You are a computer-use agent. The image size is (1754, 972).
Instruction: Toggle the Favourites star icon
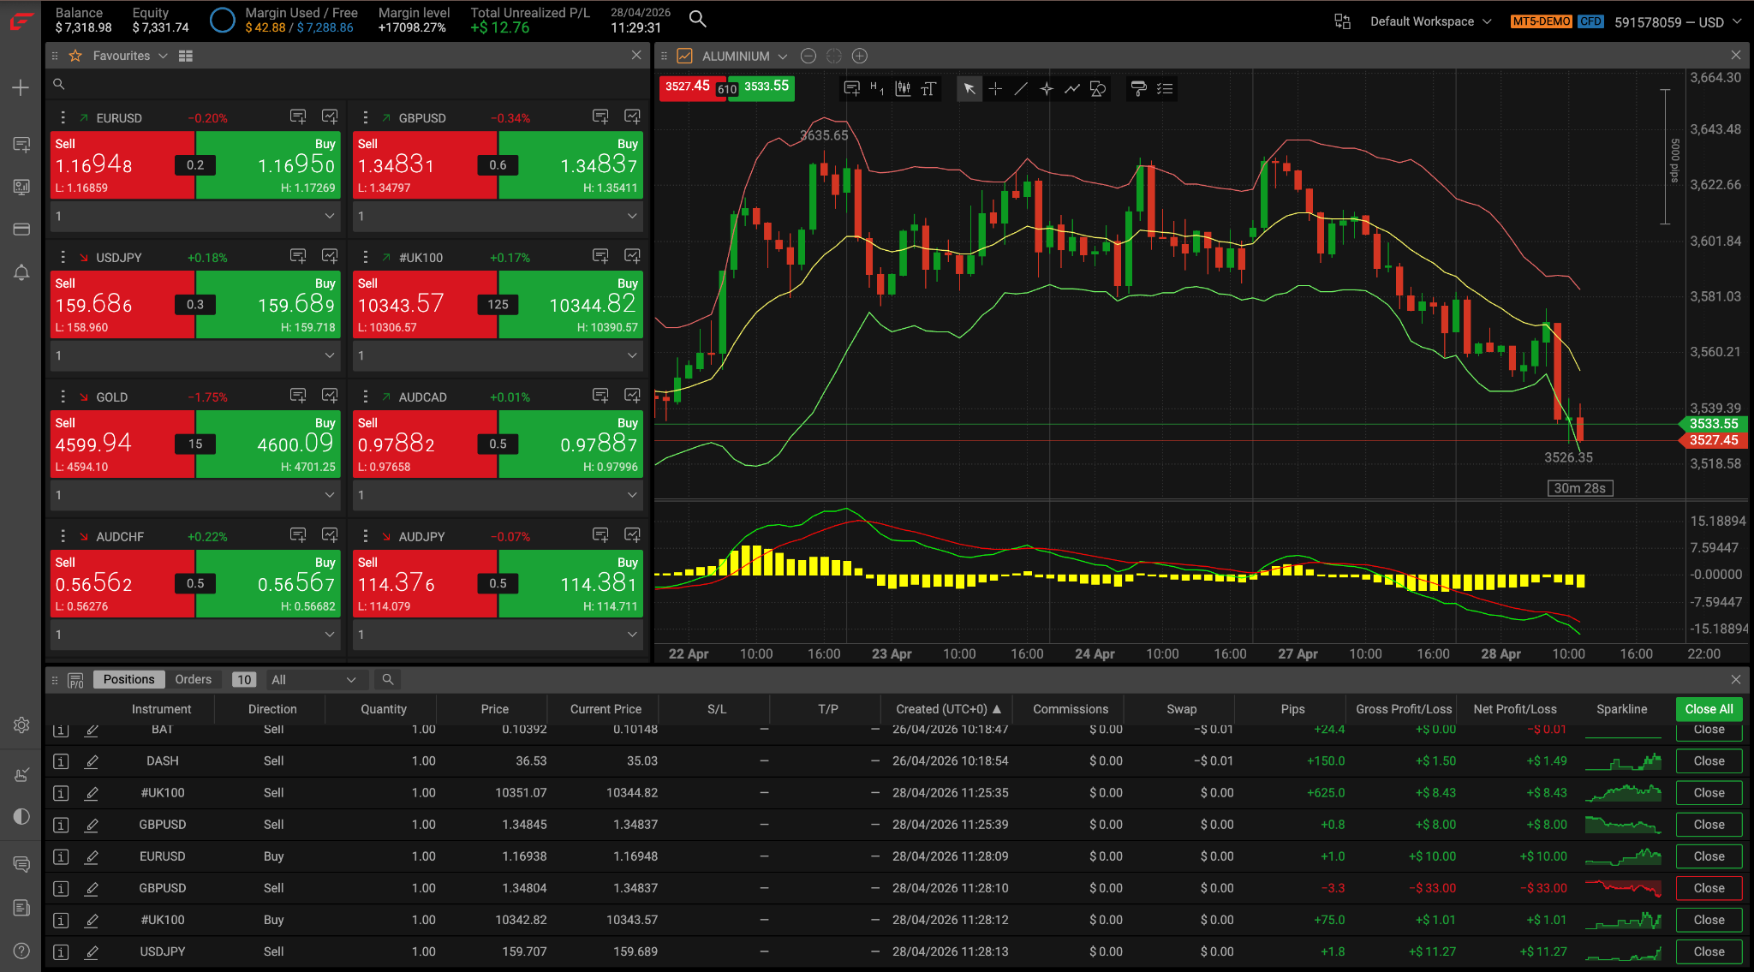click(75, 56)
